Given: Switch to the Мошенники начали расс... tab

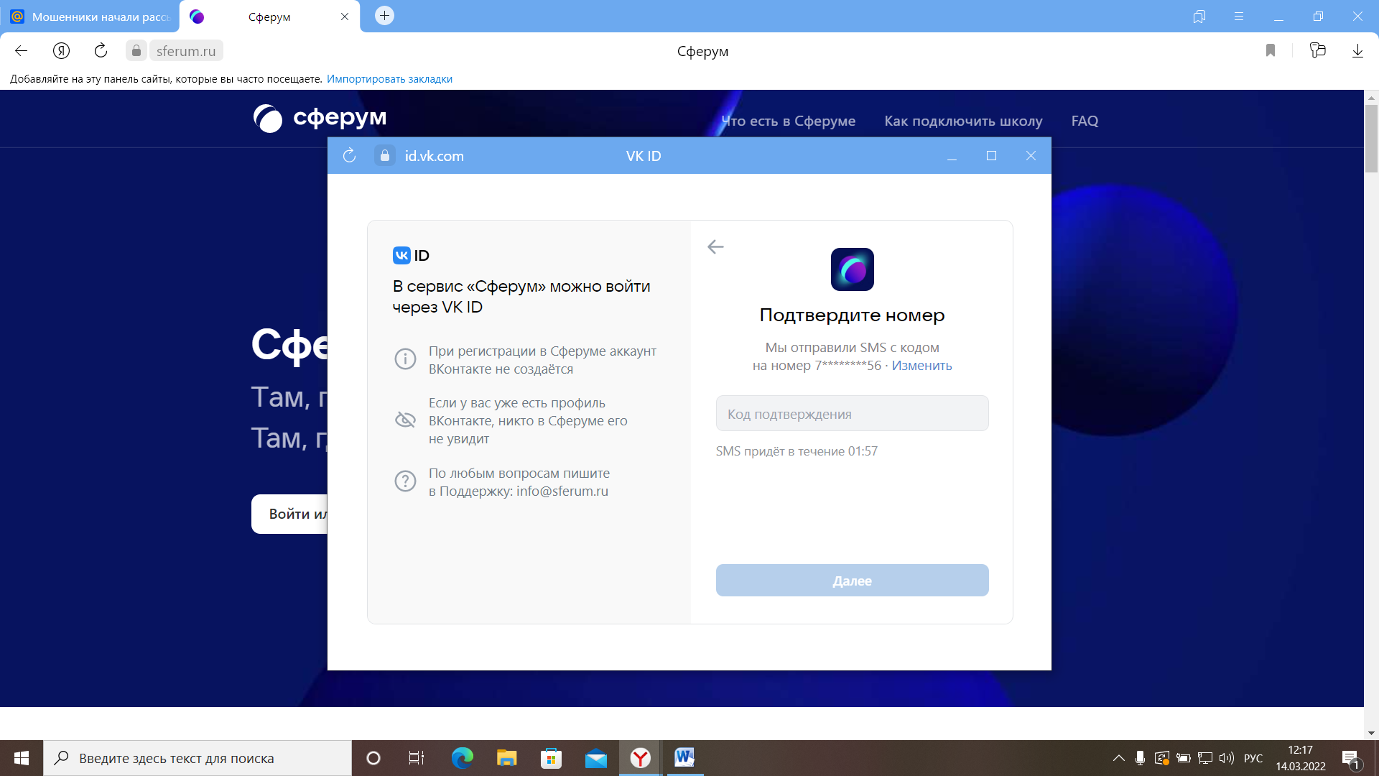Looking at the screenshot, I should pyautogui.click(x=90, y=17).
